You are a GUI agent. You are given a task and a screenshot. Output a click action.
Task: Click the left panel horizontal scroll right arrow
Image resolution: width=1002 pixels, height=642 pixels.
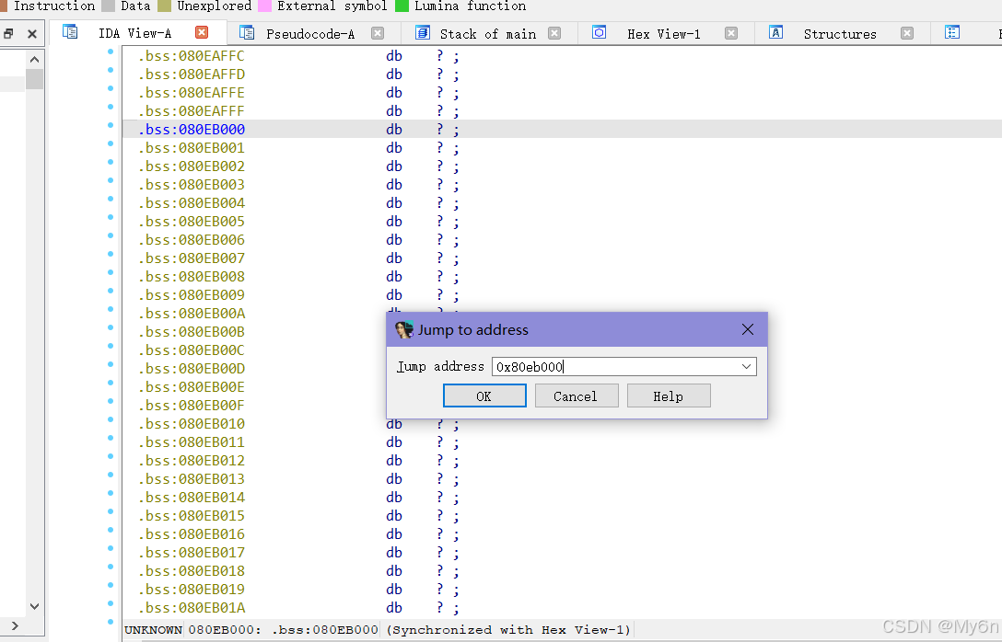[15, 626]
